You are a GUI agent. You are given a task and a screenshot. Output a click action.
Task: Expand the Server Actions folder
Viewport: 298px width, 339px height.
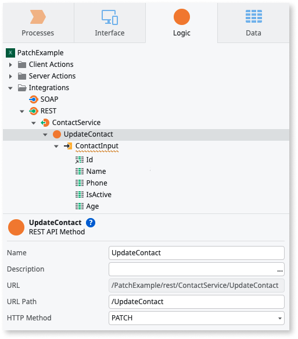coord(10,76)
